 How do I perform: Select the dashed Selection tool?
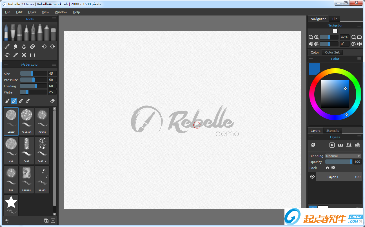(x=32, y=55)
